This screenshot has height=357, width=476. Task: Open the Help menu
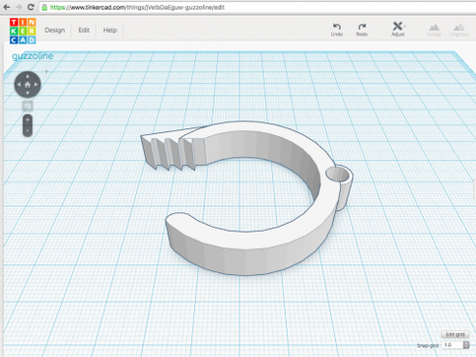tap(110, 31)
